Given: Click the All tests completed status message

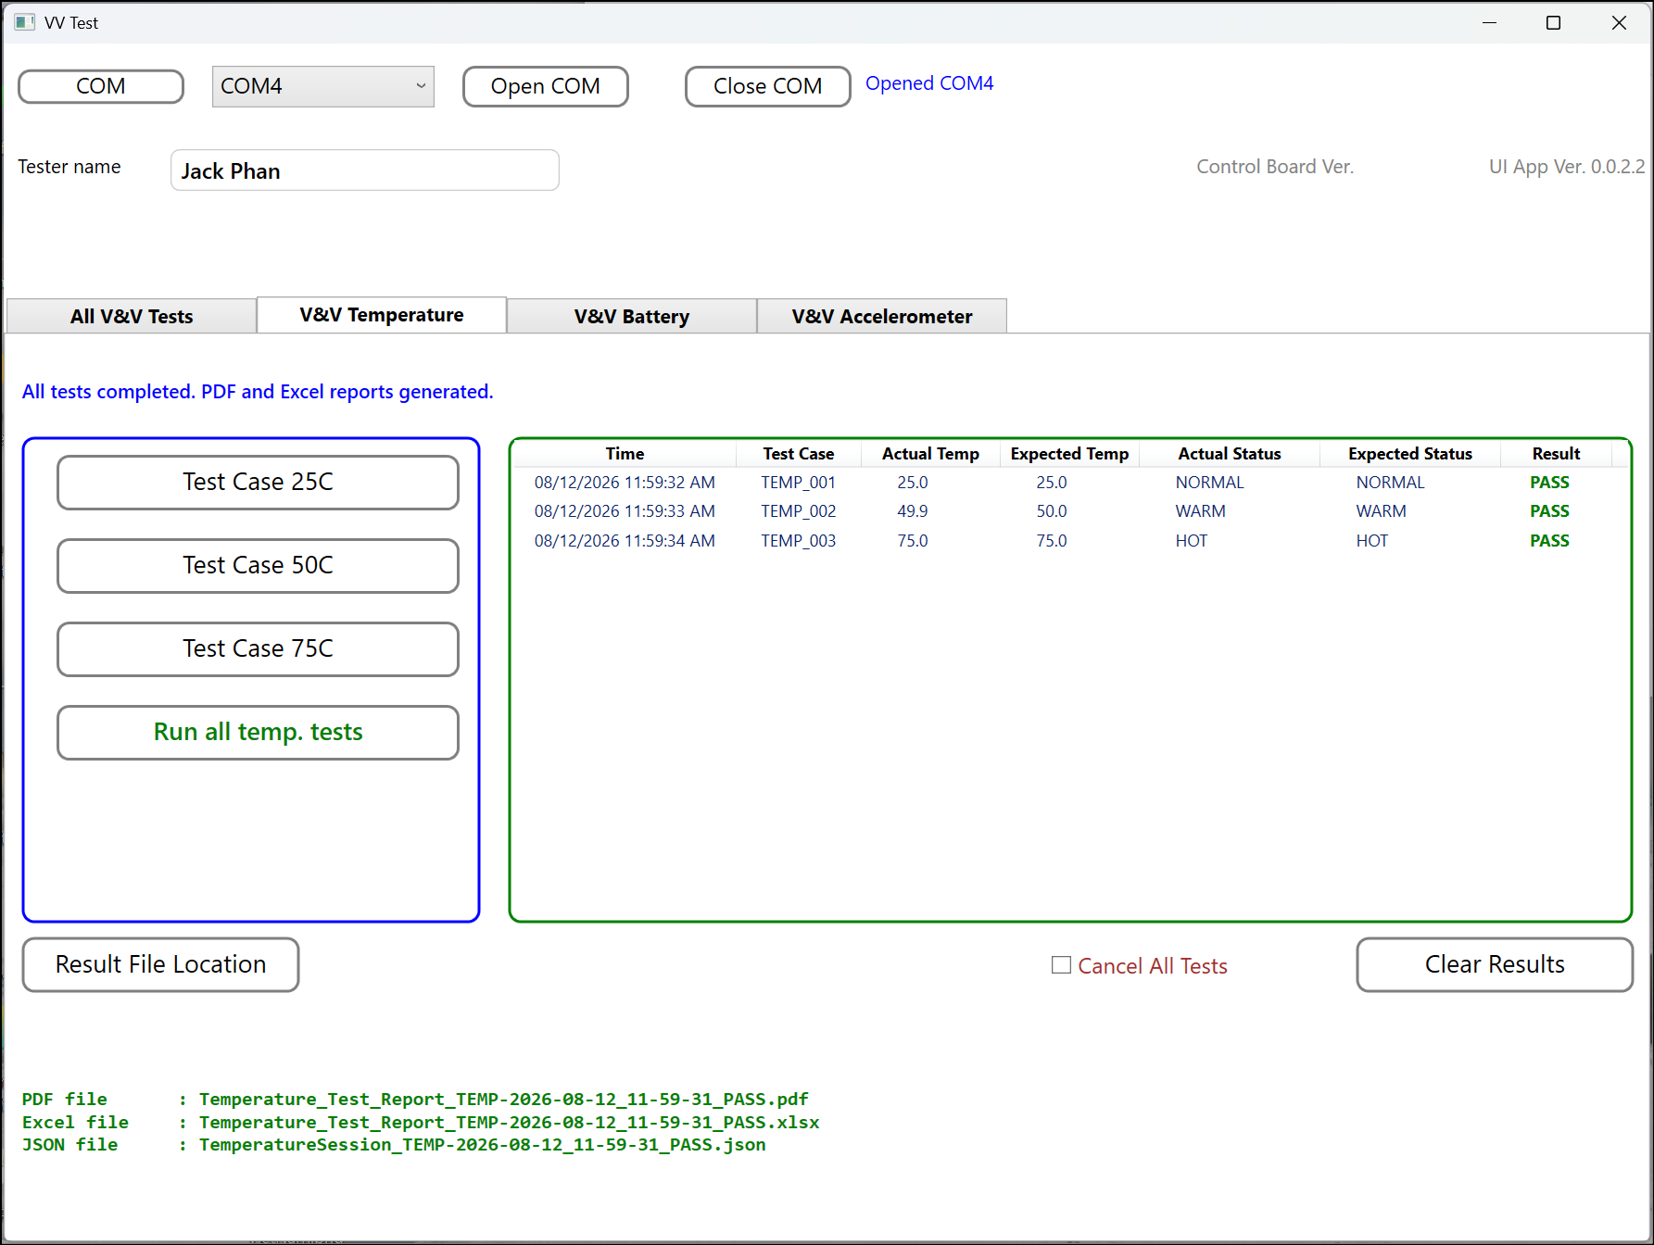Looking at the screenshot, I should click(258, 392).
